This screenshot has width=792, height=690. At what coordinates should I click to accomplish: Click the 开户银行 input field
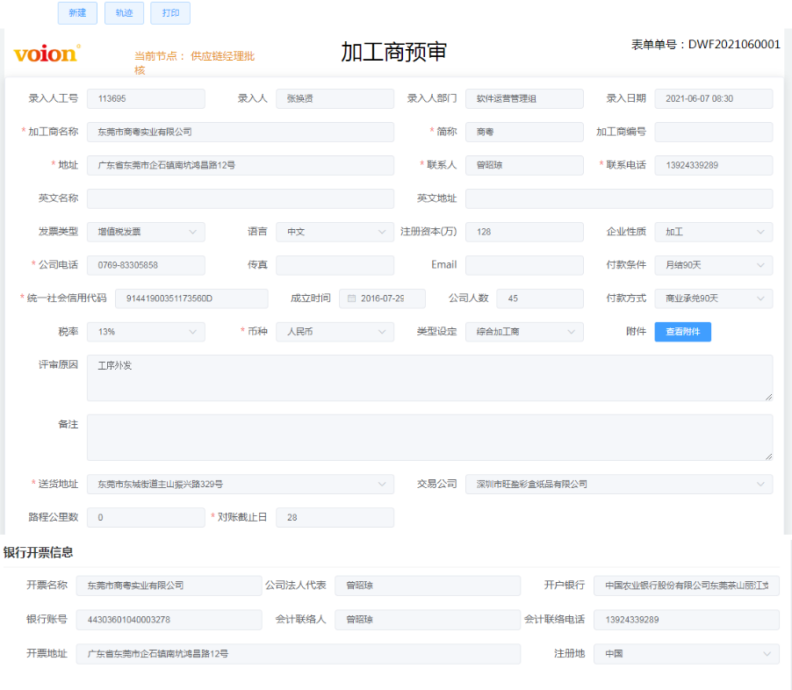pos(687,586)
